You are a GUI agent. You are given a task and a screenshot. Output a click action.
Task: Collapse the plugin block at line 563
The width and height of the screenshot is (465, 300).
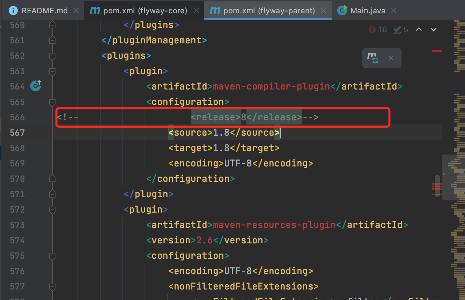(52, 71)
